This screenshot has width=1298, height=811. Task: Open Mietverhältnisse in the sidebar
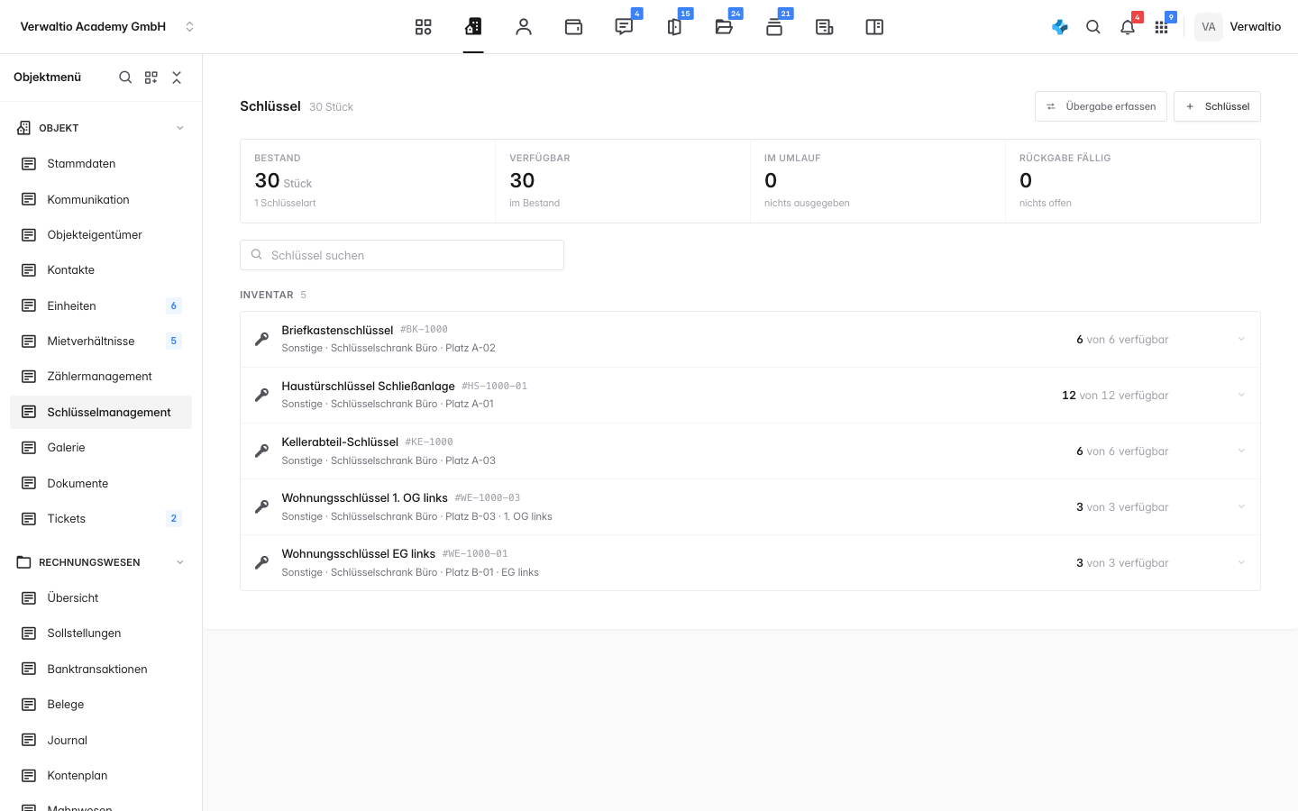coord(101,342)
